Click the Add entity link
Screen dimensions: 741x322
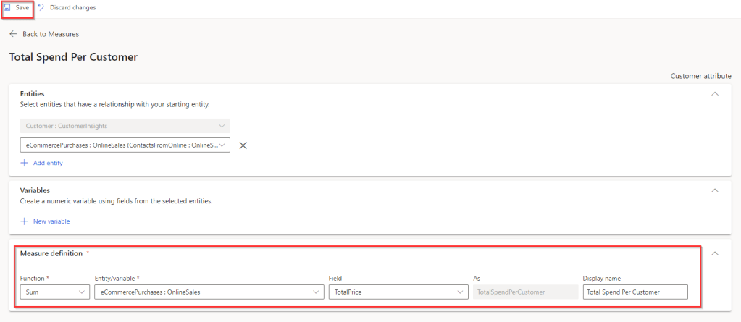pyautogui.click(x=48, y=163)
